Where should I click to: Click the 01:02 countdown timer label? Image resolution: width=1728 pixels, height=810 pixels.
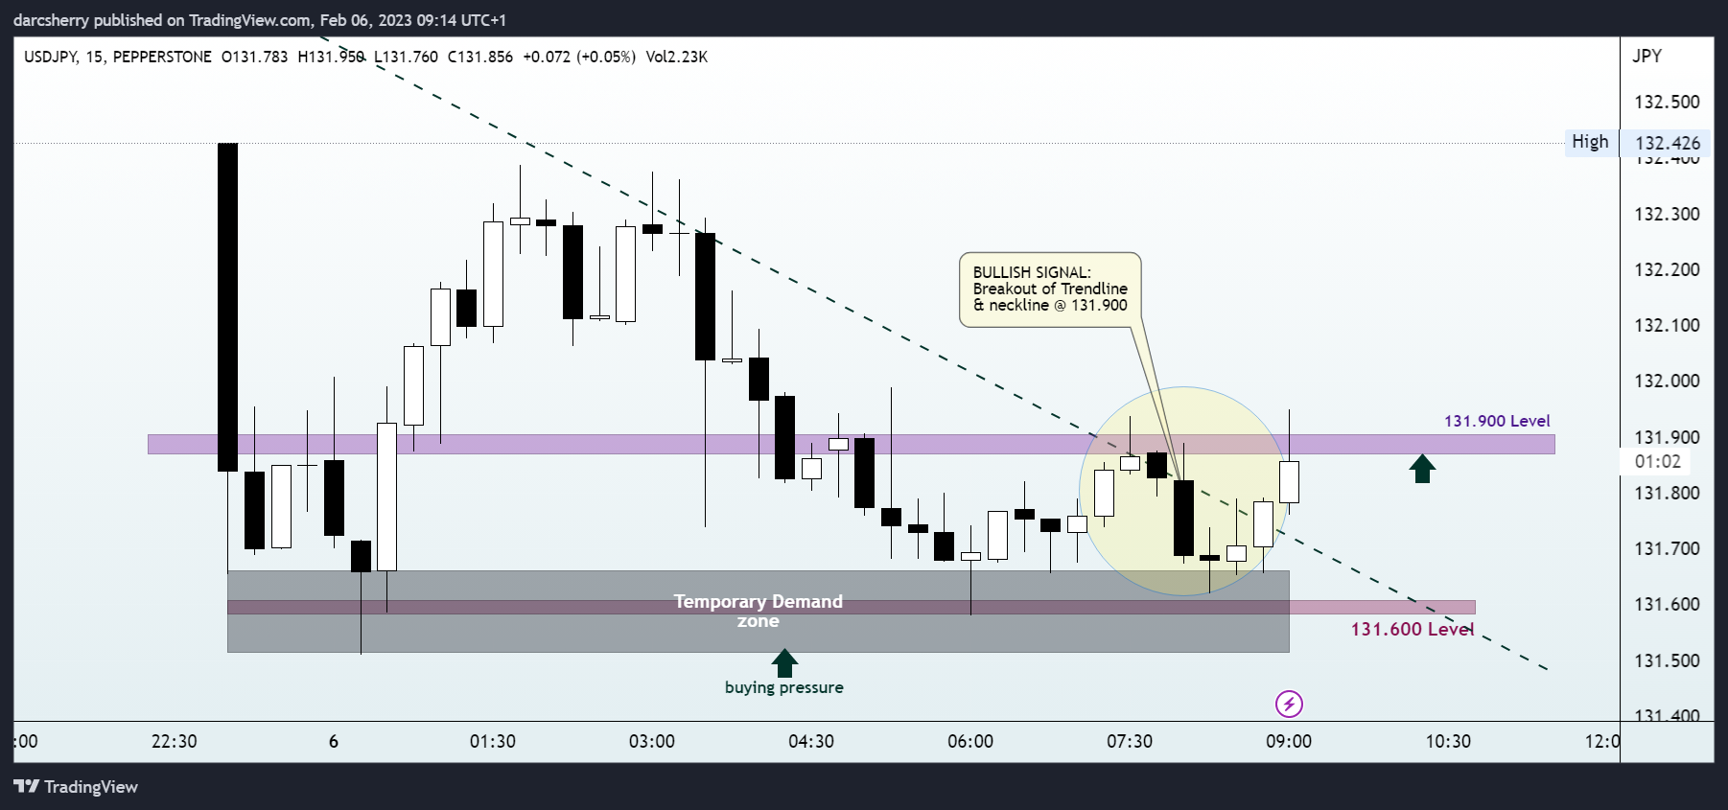1658,461
